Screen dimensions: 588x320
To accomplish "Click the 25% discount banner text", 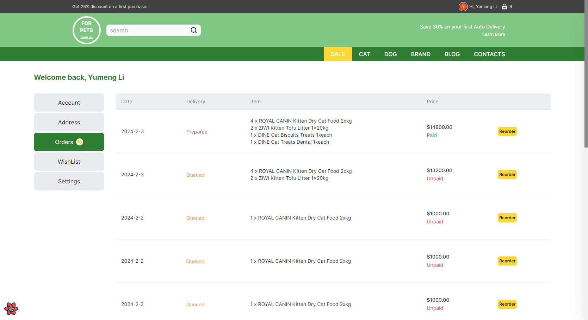I will [110, 7].
